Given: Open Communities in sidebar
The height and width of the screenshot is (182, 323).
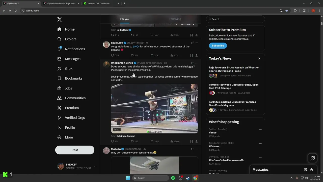Looking at the screenshot, I should pos(71,98).
